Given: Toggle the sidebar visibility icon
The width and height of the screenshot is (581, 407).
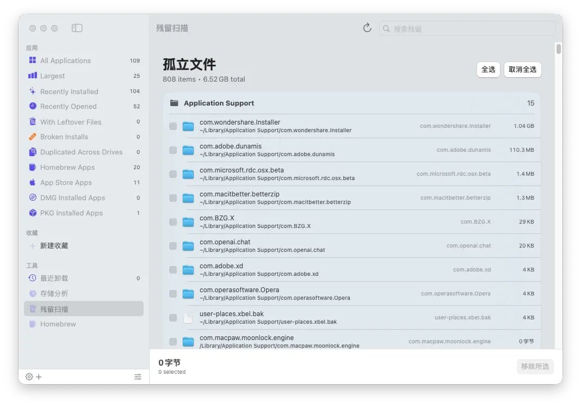Looking at the screenshot, I should pos(77,28).
